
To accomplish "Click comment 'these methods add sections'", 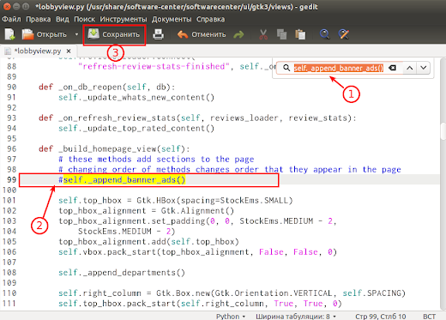I will click(x=156, y=160).
